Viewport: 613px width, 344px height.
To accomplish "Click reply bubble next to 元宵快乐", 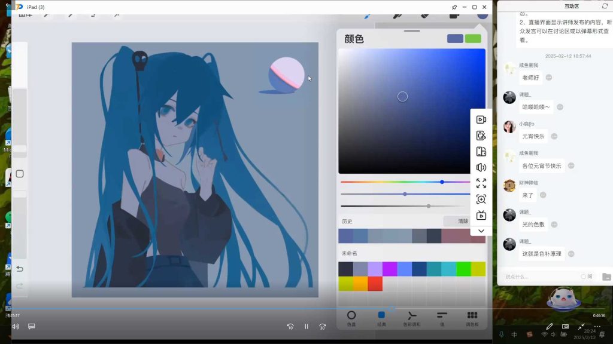I will coord(554,136).
